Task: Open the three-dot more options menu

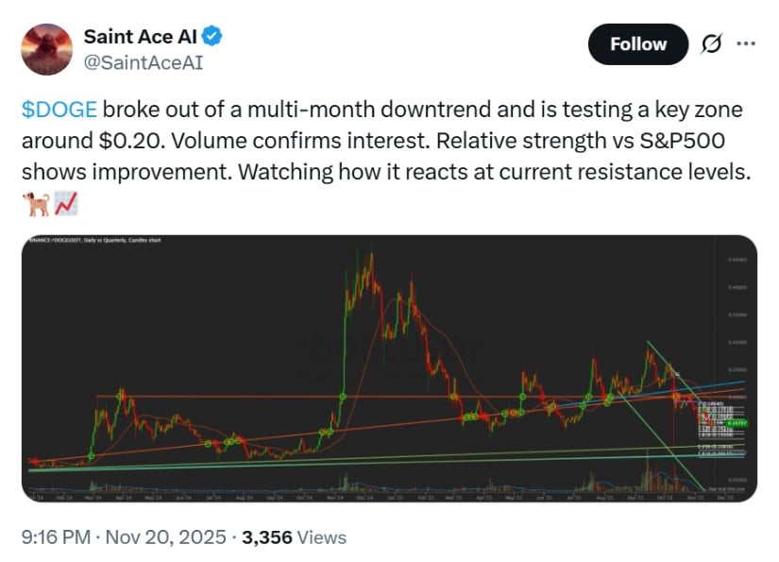Action: coord(746,44)
